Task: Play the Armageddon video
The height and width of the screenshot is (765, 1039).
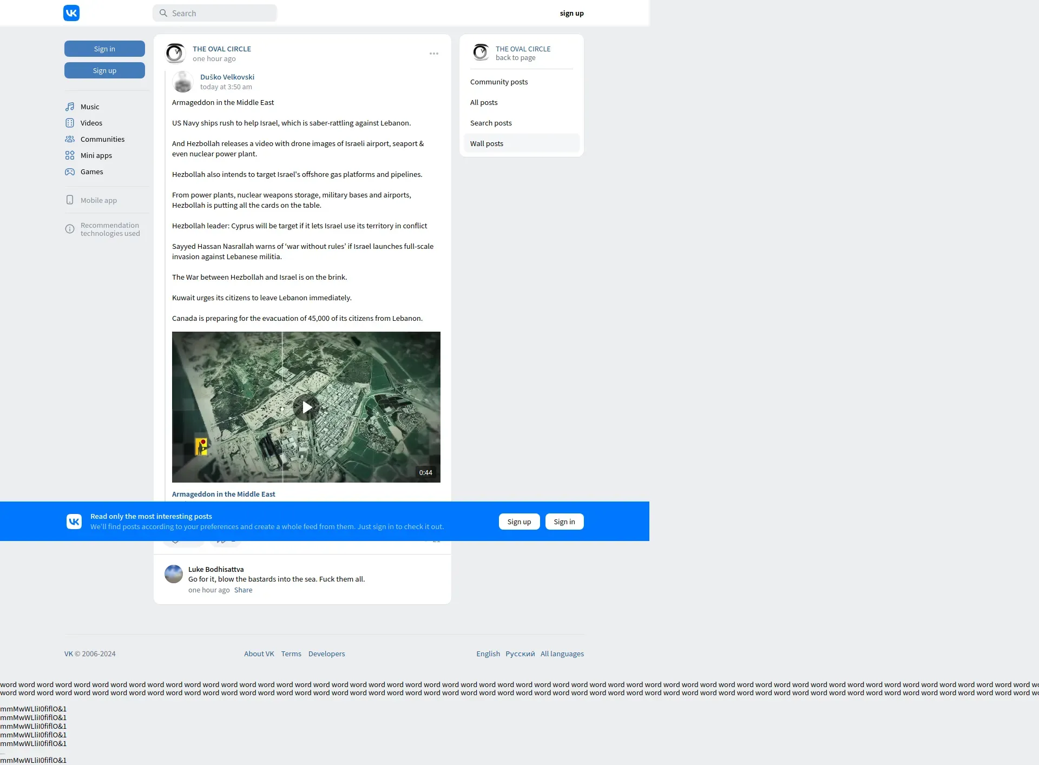Action: (306, 407)
